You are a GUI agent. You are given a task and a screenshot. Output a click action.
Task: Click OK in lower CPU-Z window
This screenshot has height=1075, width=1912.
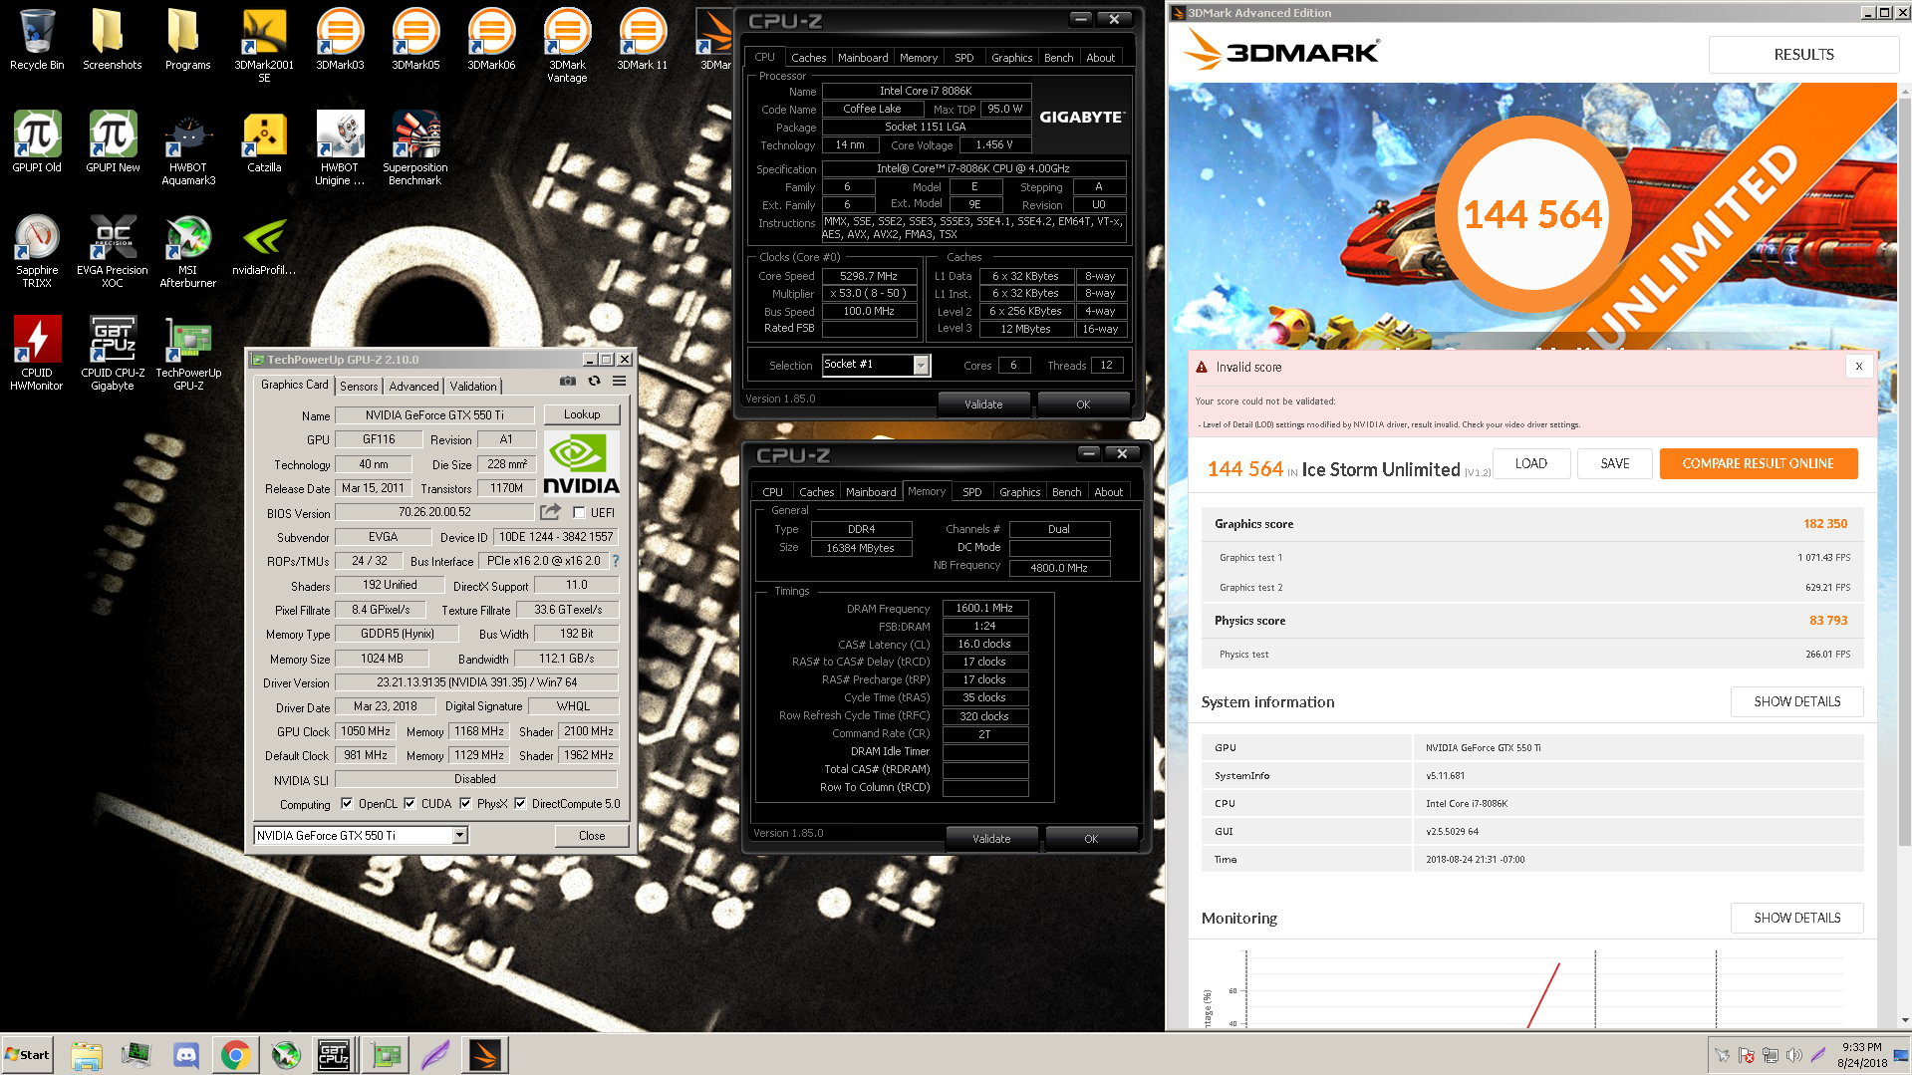[x=1091, y=839]
